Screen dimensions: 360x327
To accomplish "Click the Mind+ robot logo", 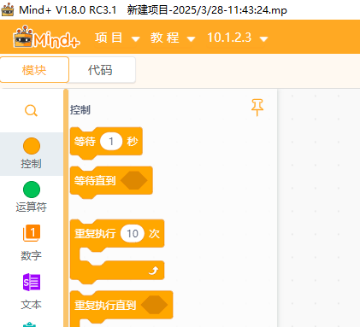I will click(x=46, y=38).
